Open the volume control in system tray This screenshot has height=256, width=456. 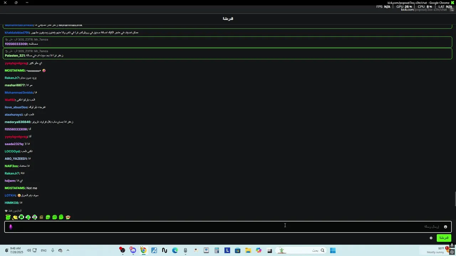click(29, 250)
